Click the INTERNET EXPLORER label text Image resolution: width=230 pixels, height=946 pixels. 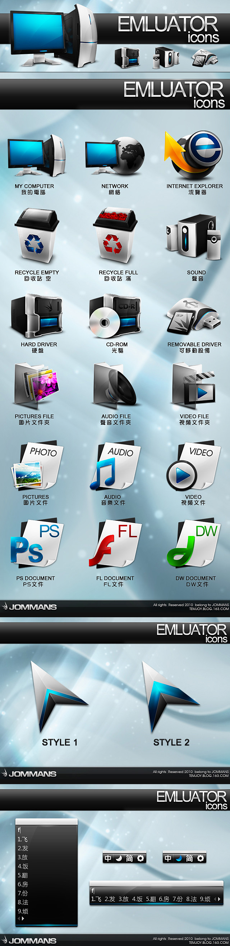(x=194, y=186)
